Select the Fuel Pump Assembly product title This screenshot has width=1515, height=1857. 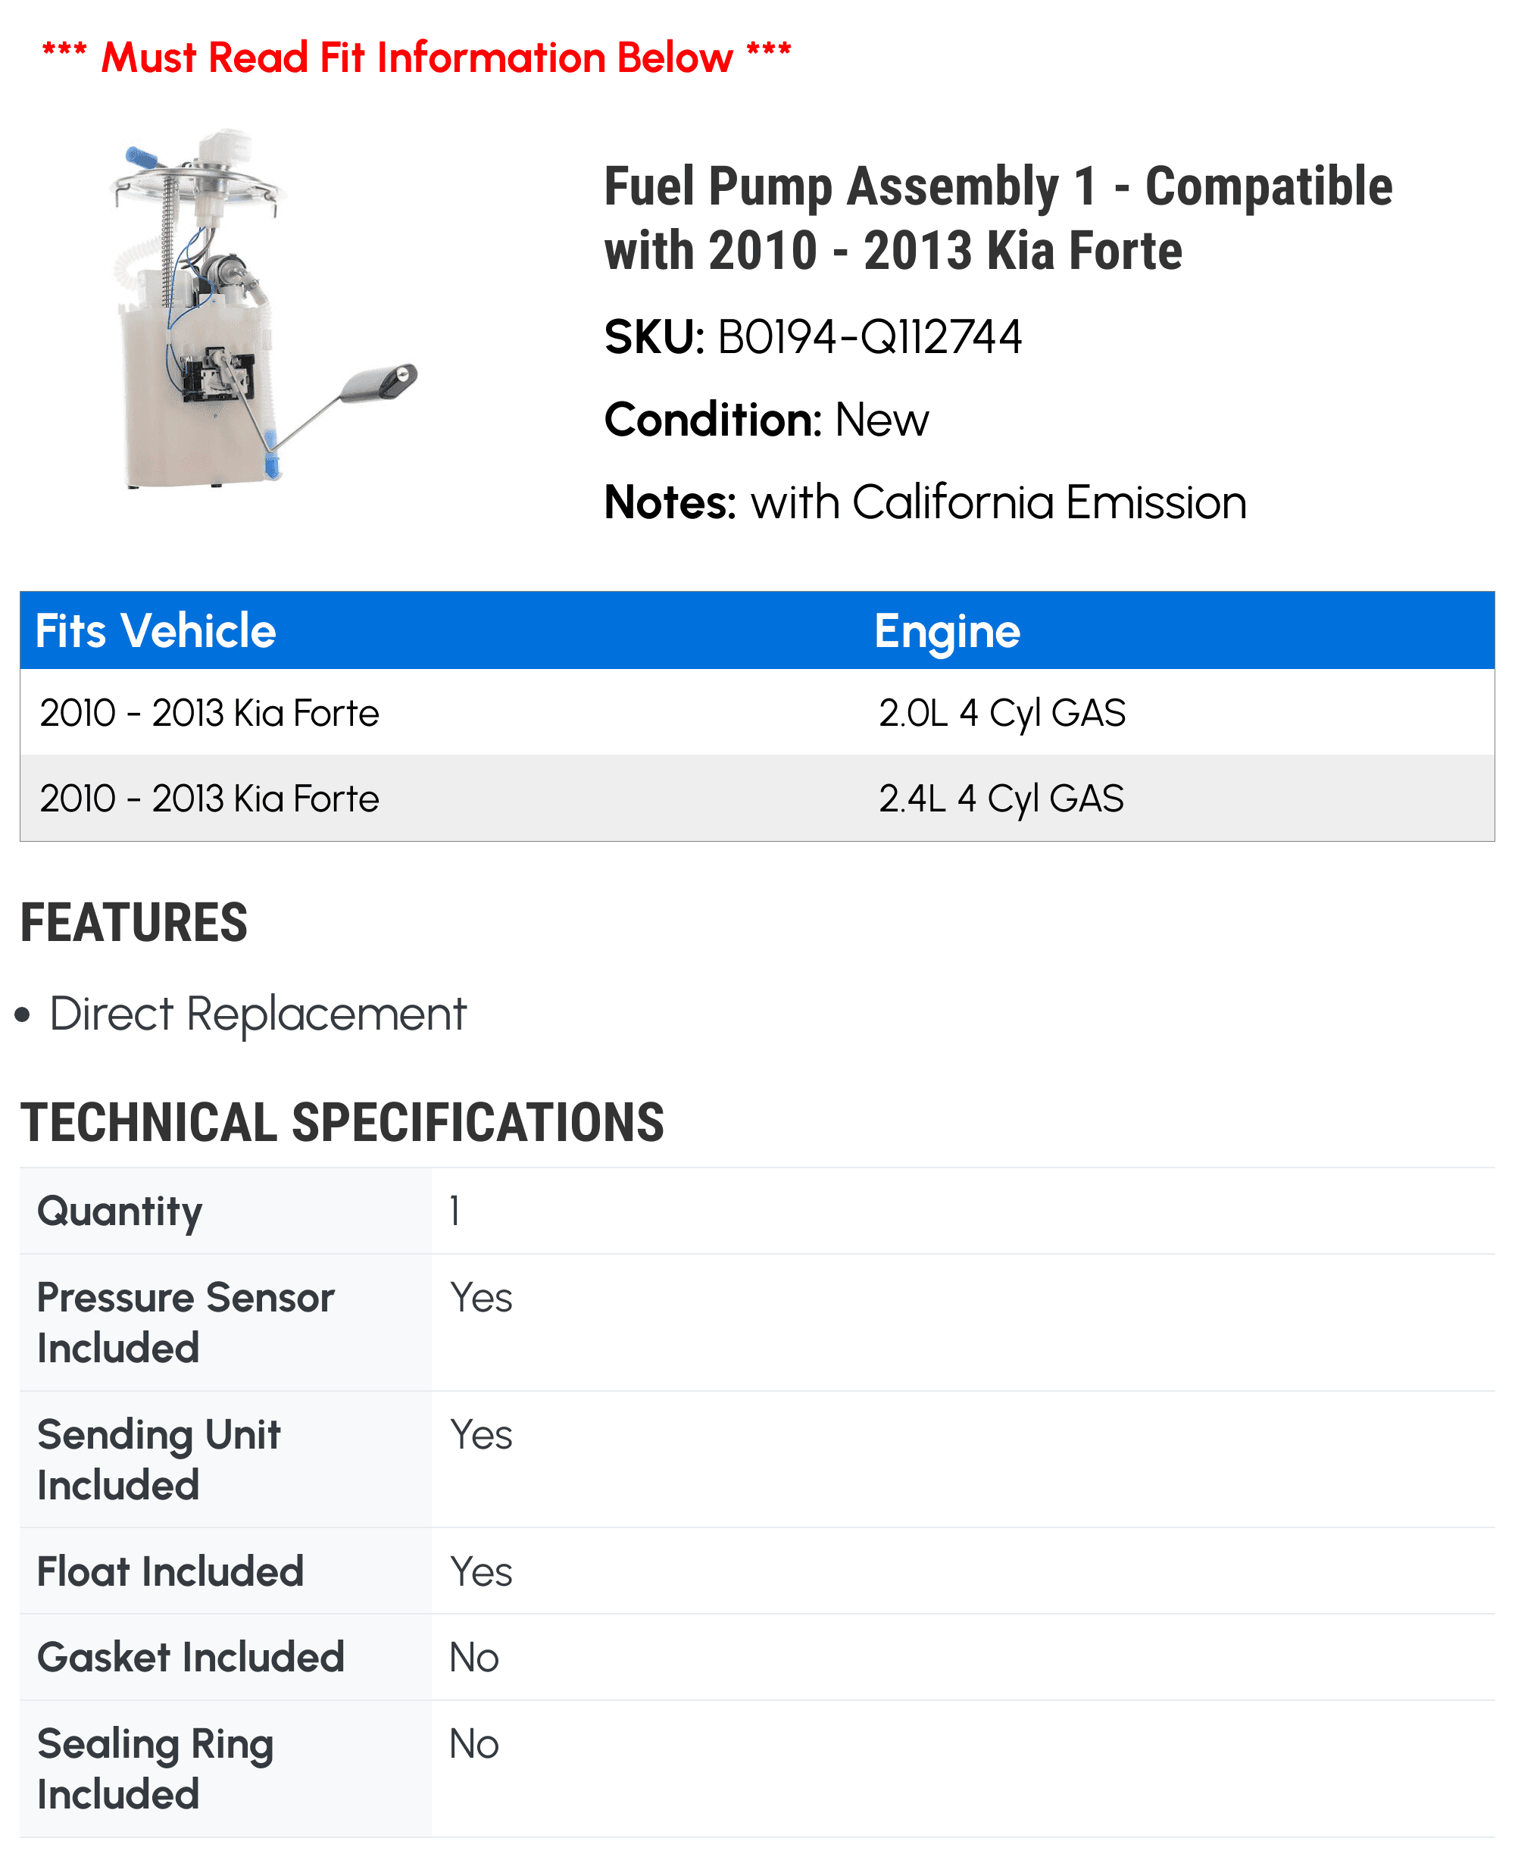click(x=998, y=218)
